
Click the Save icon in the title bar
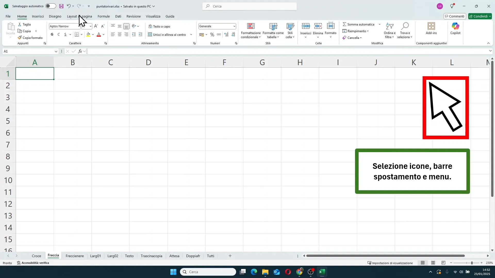(61, 6)
